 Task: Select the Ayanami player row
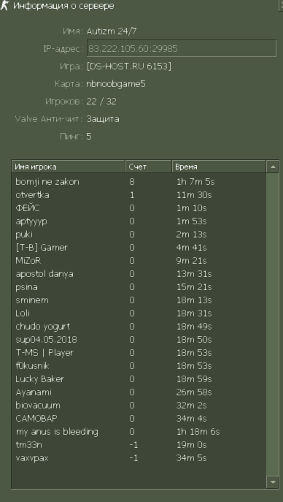139,392
